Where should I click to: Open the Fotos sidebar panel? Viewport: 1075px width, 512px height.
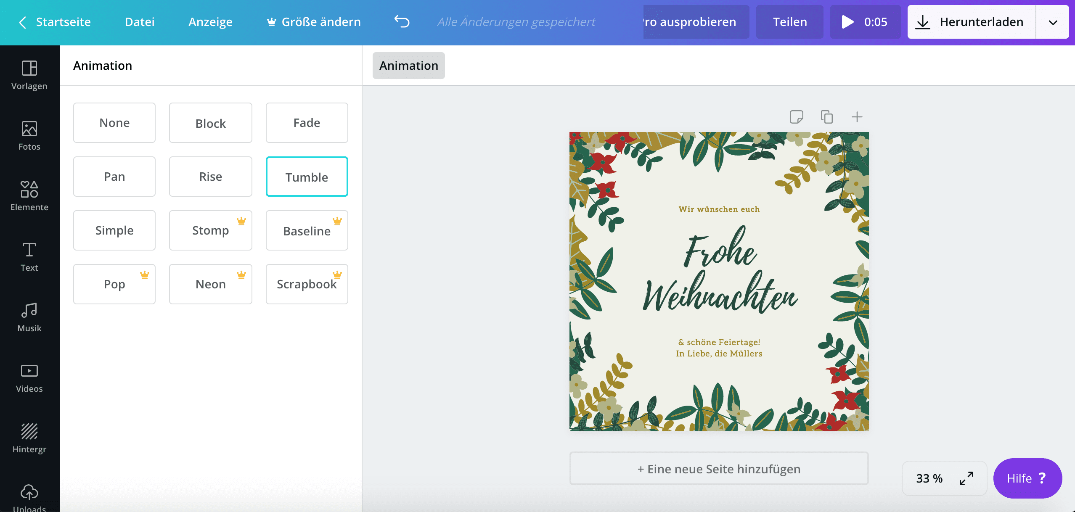(29, 136)
